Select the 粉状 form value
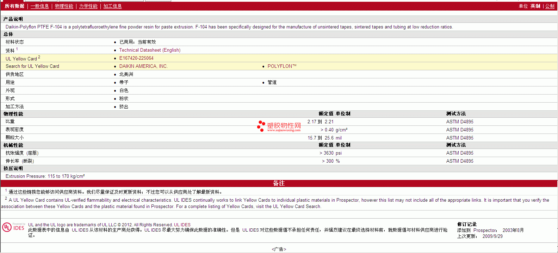 pyautogui.click(x=124, y=99)
